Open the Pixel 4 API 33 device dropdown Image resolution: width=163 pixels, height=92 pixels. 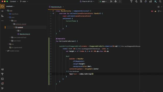tap(87, 2)
